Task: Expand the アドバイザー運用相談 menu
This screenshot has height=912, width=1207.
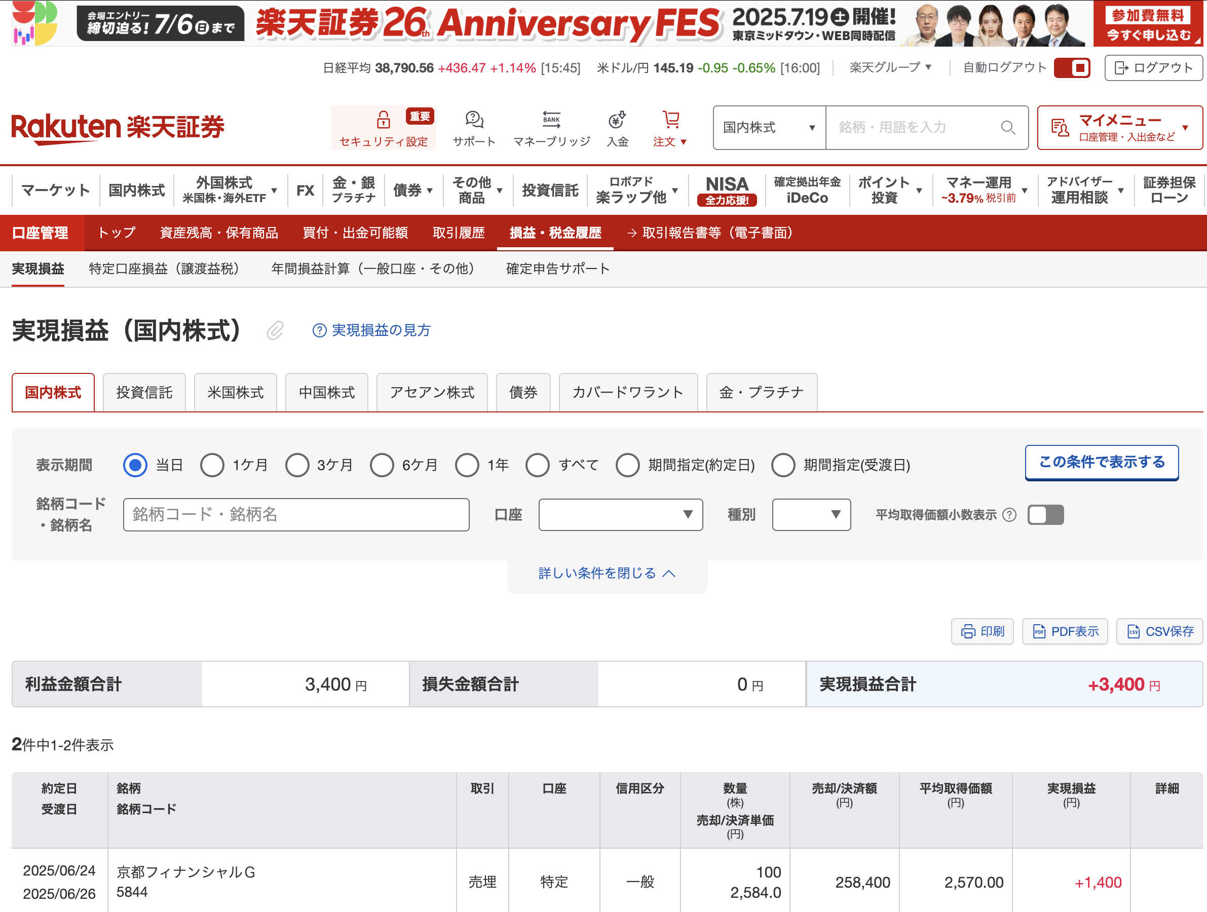Action: (1085, 191)
